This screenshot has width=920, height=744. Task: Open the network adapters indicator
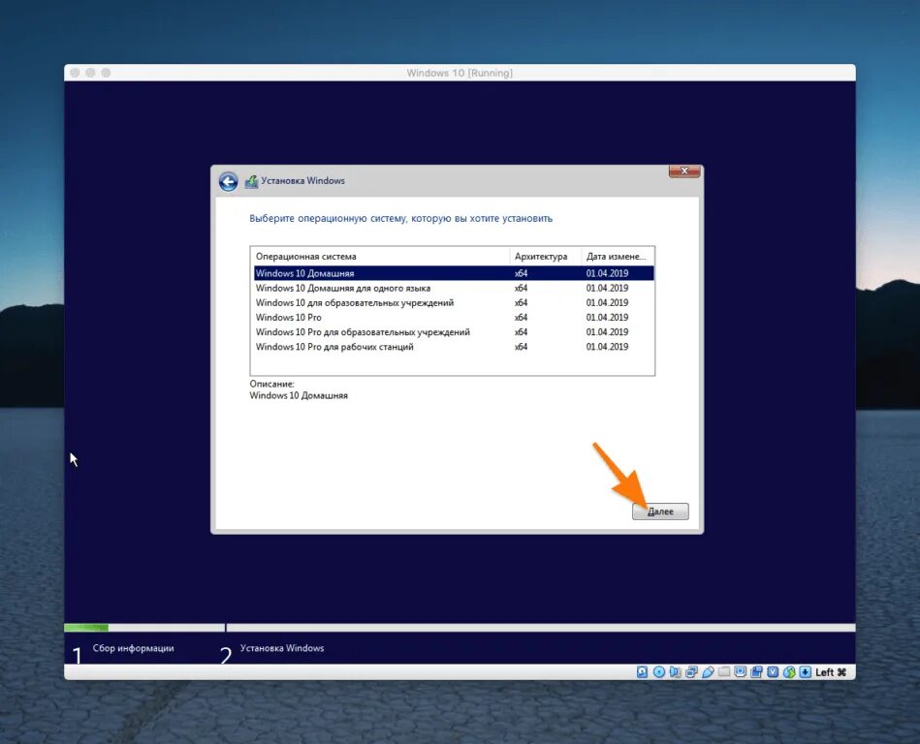coord(692,672)
